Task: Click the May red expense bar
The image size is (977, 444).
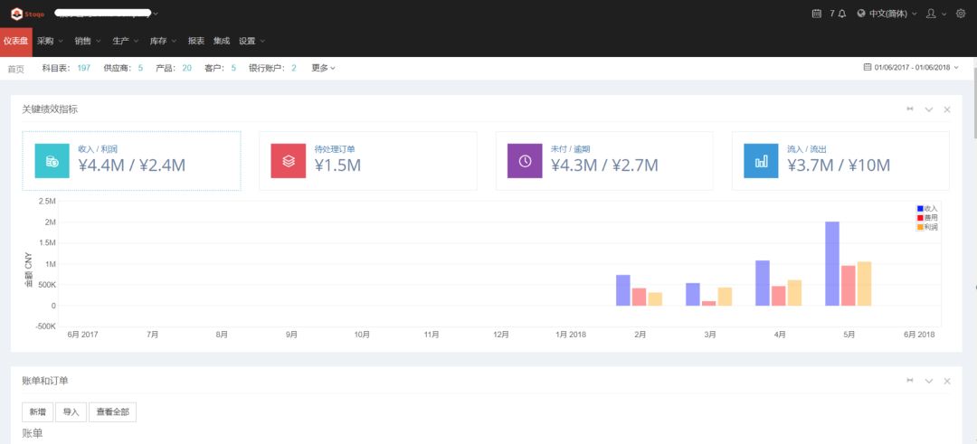Action: 848,286
